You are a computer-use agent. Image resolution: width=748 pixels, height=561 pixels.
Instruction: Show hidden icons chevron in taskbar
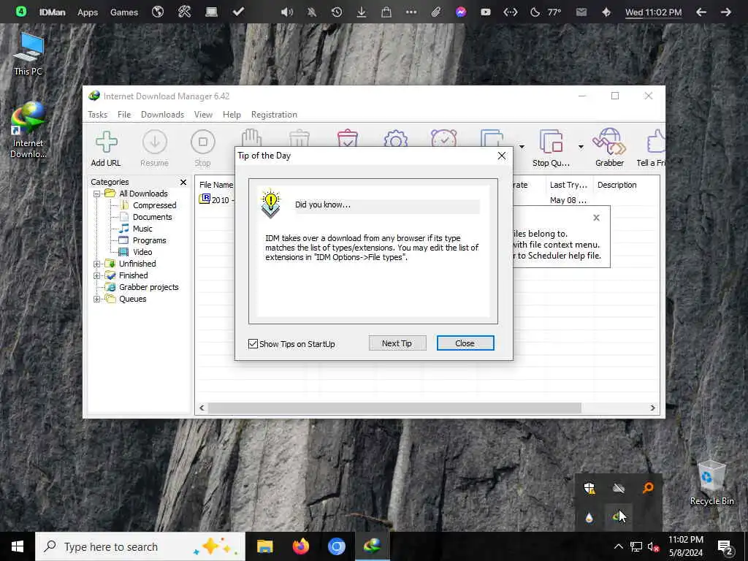tap(618, 546)
